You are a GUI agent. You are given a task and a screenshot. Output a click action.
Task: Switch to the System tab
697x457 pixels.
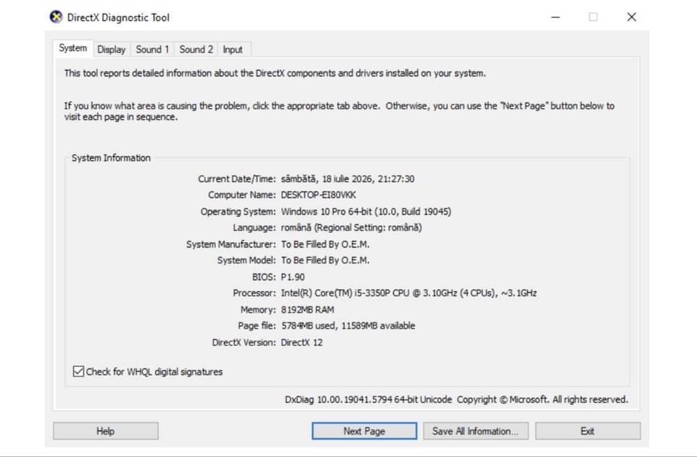tap(73, 48)
